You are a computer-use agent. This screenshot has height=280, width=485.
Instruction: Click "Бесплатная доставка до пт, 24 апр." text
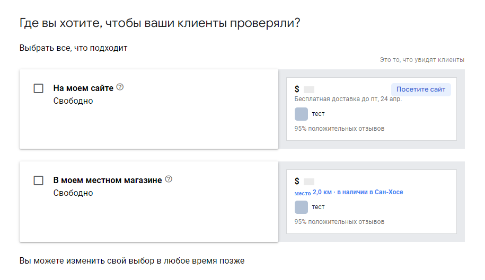point(348,100)
